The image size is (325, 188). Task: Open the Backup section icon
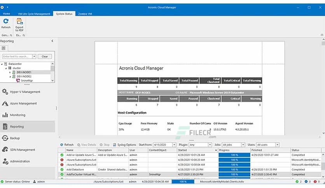tap(5, 138)
